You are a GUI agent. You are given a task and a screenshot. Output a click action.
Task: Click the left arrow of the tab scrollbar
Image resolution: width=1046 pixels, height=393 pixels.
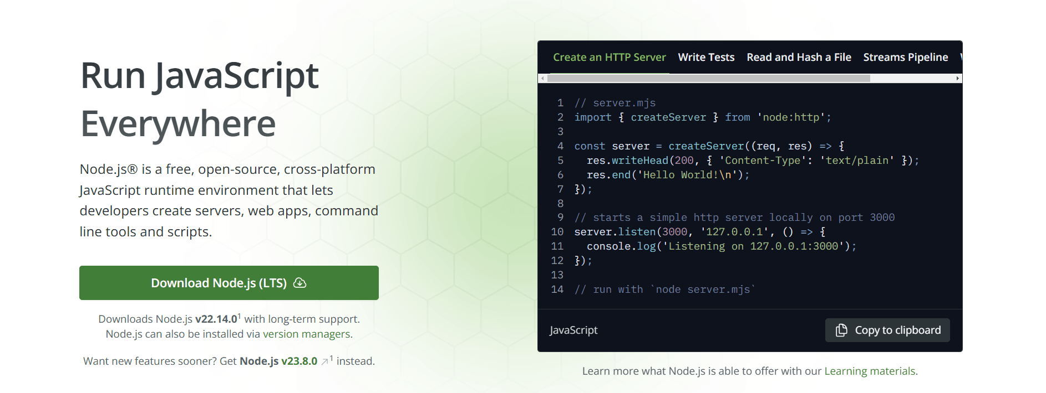[x=542, y=79]
